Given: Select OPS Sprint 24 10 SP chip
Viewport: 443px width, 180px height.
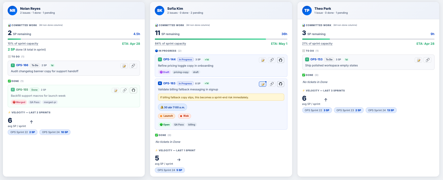Looking at the screenshot, I should 55,132.
